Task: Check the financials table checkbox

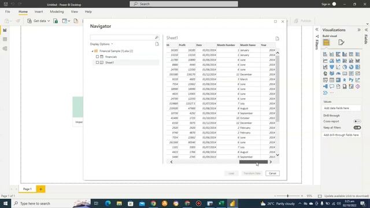Action: click(x=97, y=57)
